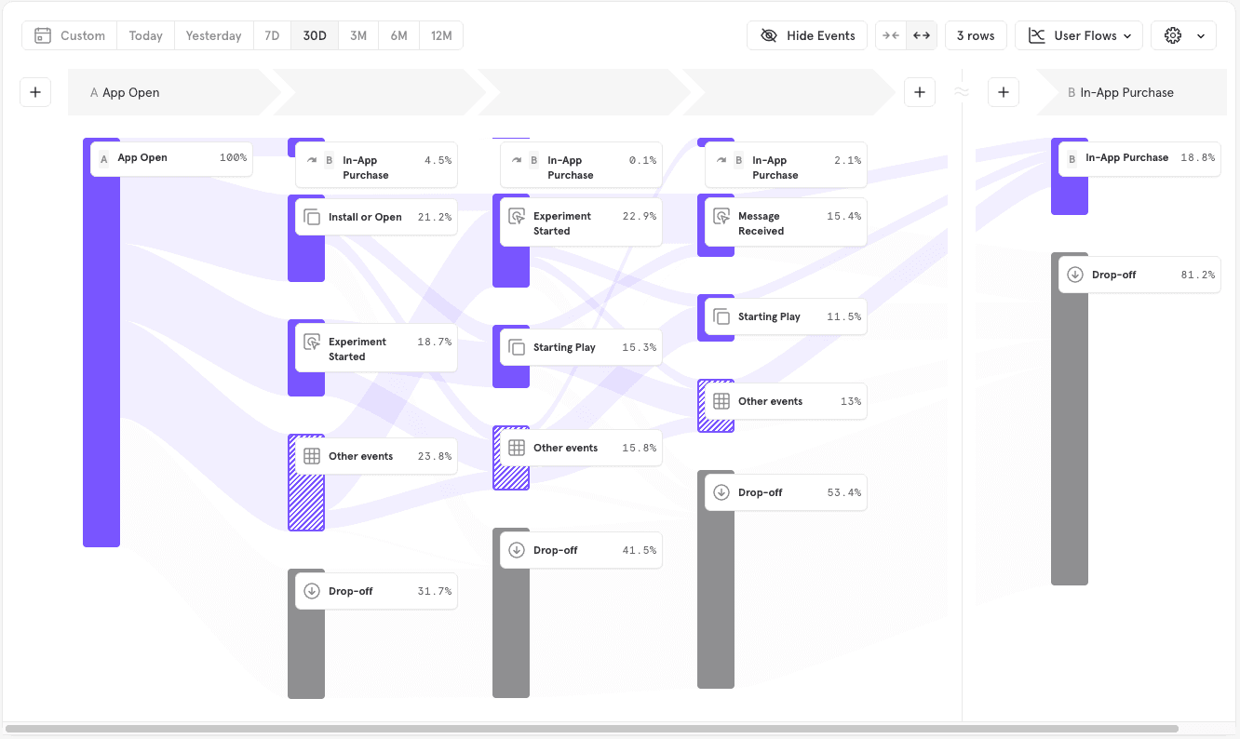Click the horizontal scrollbar at bottom
Screen dimensions: 1240x739
pos(591,729)
